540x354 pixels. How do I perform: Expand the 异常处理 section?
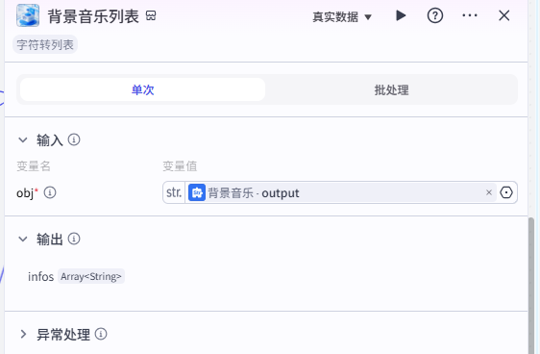point(23,334)
